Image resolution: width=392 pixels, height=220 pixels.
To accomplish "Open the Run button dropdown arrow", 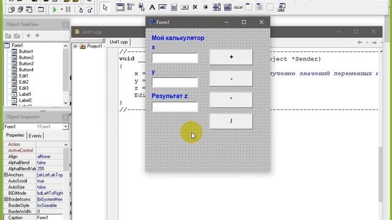I will pos(61,10).
